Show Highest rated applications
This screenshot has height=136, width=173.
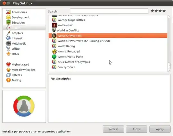(21, 64)
